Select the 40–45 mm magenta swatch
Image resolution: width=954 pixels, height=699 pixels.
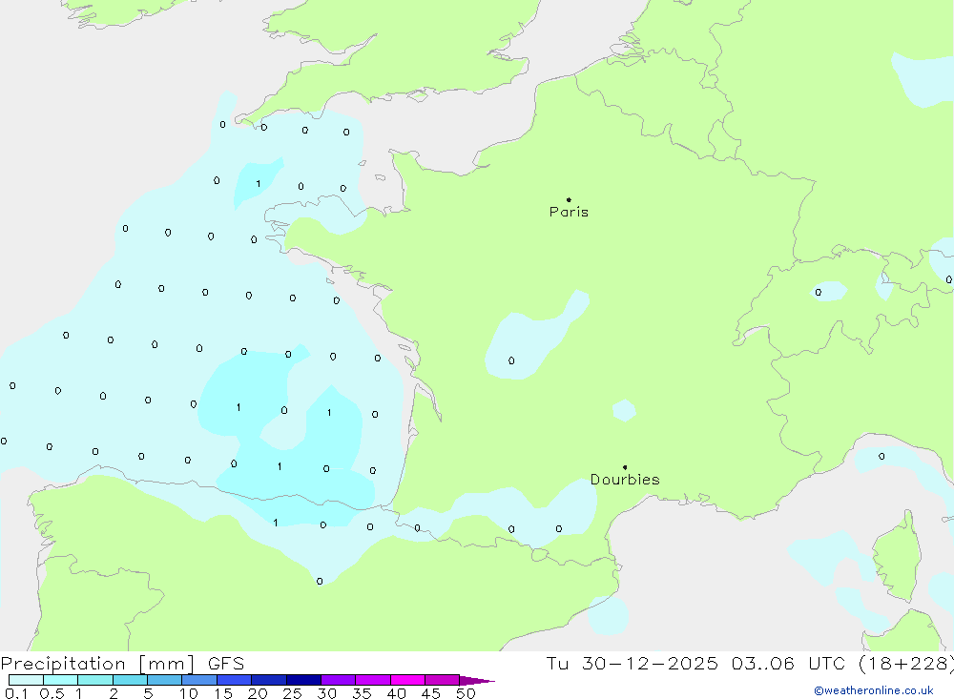407,680
